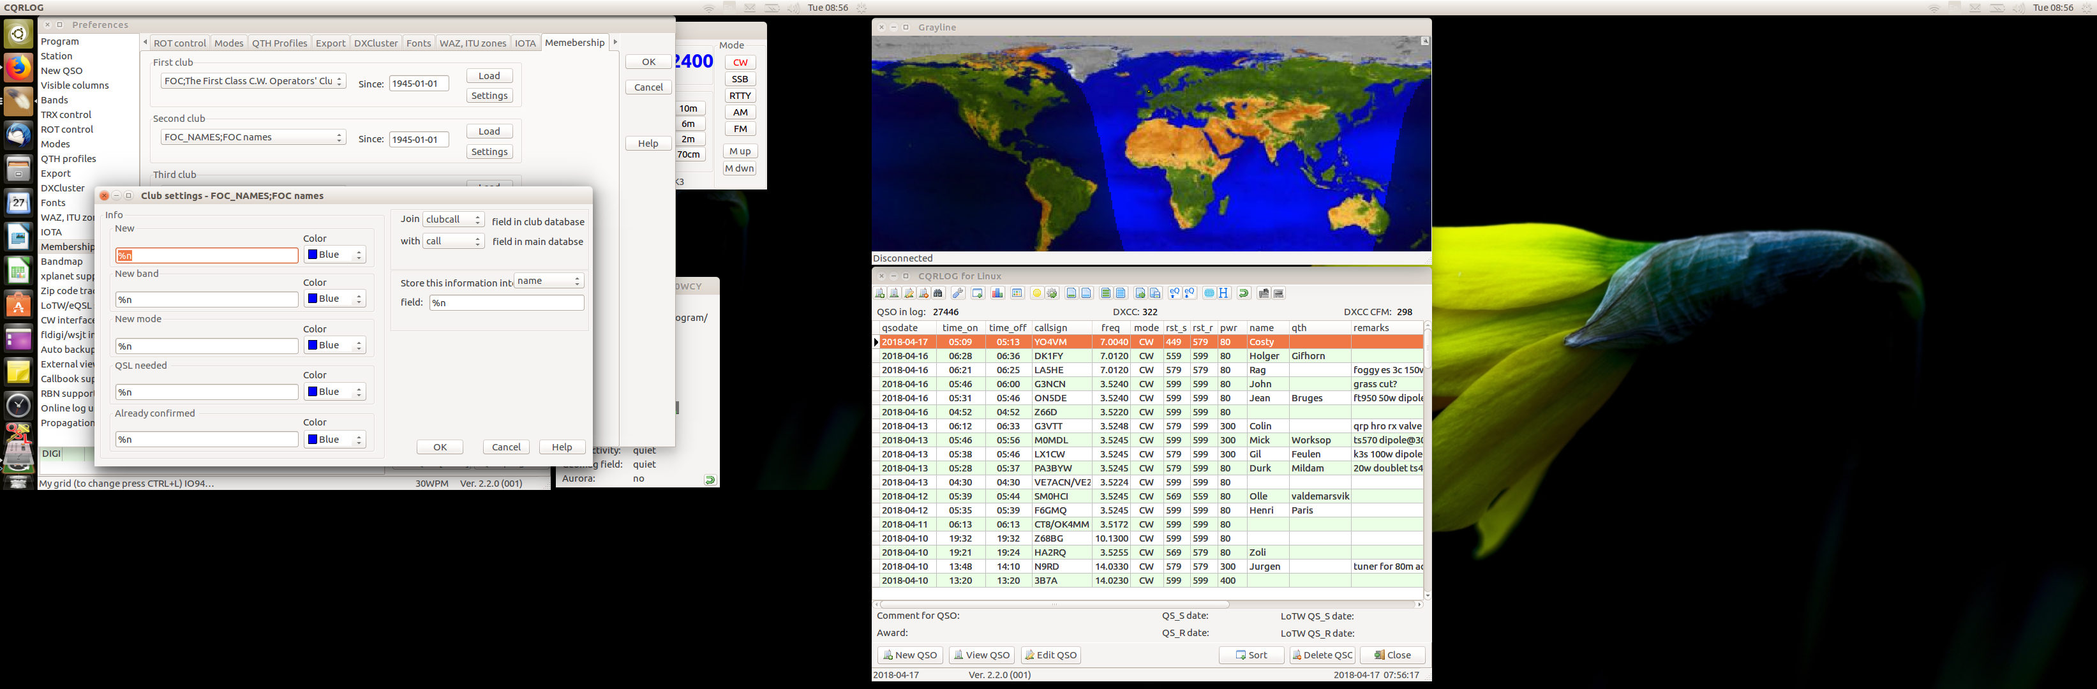The image size is (2097, 689).
Task: Click Settings for the Second club
Action: point(489,152)
